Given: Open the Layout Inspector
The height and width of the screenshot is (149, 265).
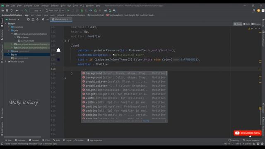Looking at the screenshot, I should coord(251,140).
